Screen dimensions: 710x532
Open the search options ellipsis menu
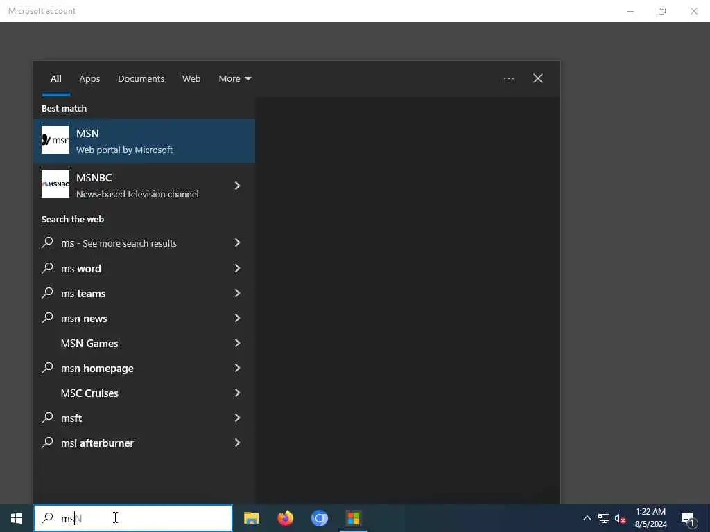coord(509,79)
